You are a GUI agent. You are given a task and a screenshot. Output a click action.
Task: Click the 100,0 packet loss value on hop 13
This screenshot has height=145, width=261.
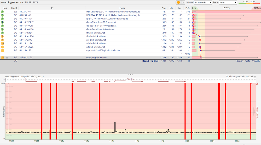click(x=188, y=54)
